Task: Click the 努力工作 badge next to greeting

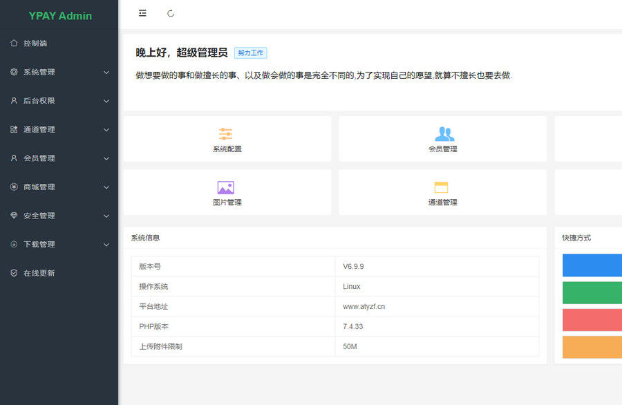Action: tap(250, 53)
